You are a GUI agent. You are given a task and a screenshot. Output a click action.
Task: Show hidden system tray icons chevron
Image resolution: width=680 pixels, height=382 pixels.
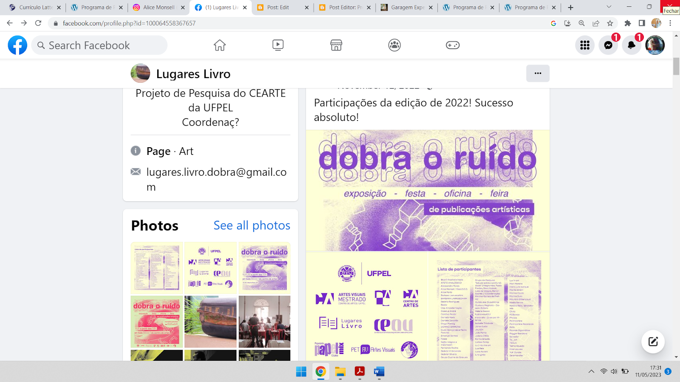pyautogui.click(x=591, y=371)
